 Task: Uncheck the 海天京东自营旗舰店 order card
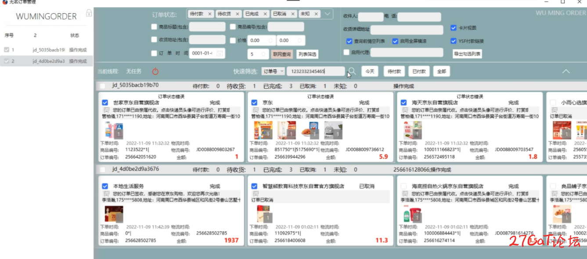403,103
